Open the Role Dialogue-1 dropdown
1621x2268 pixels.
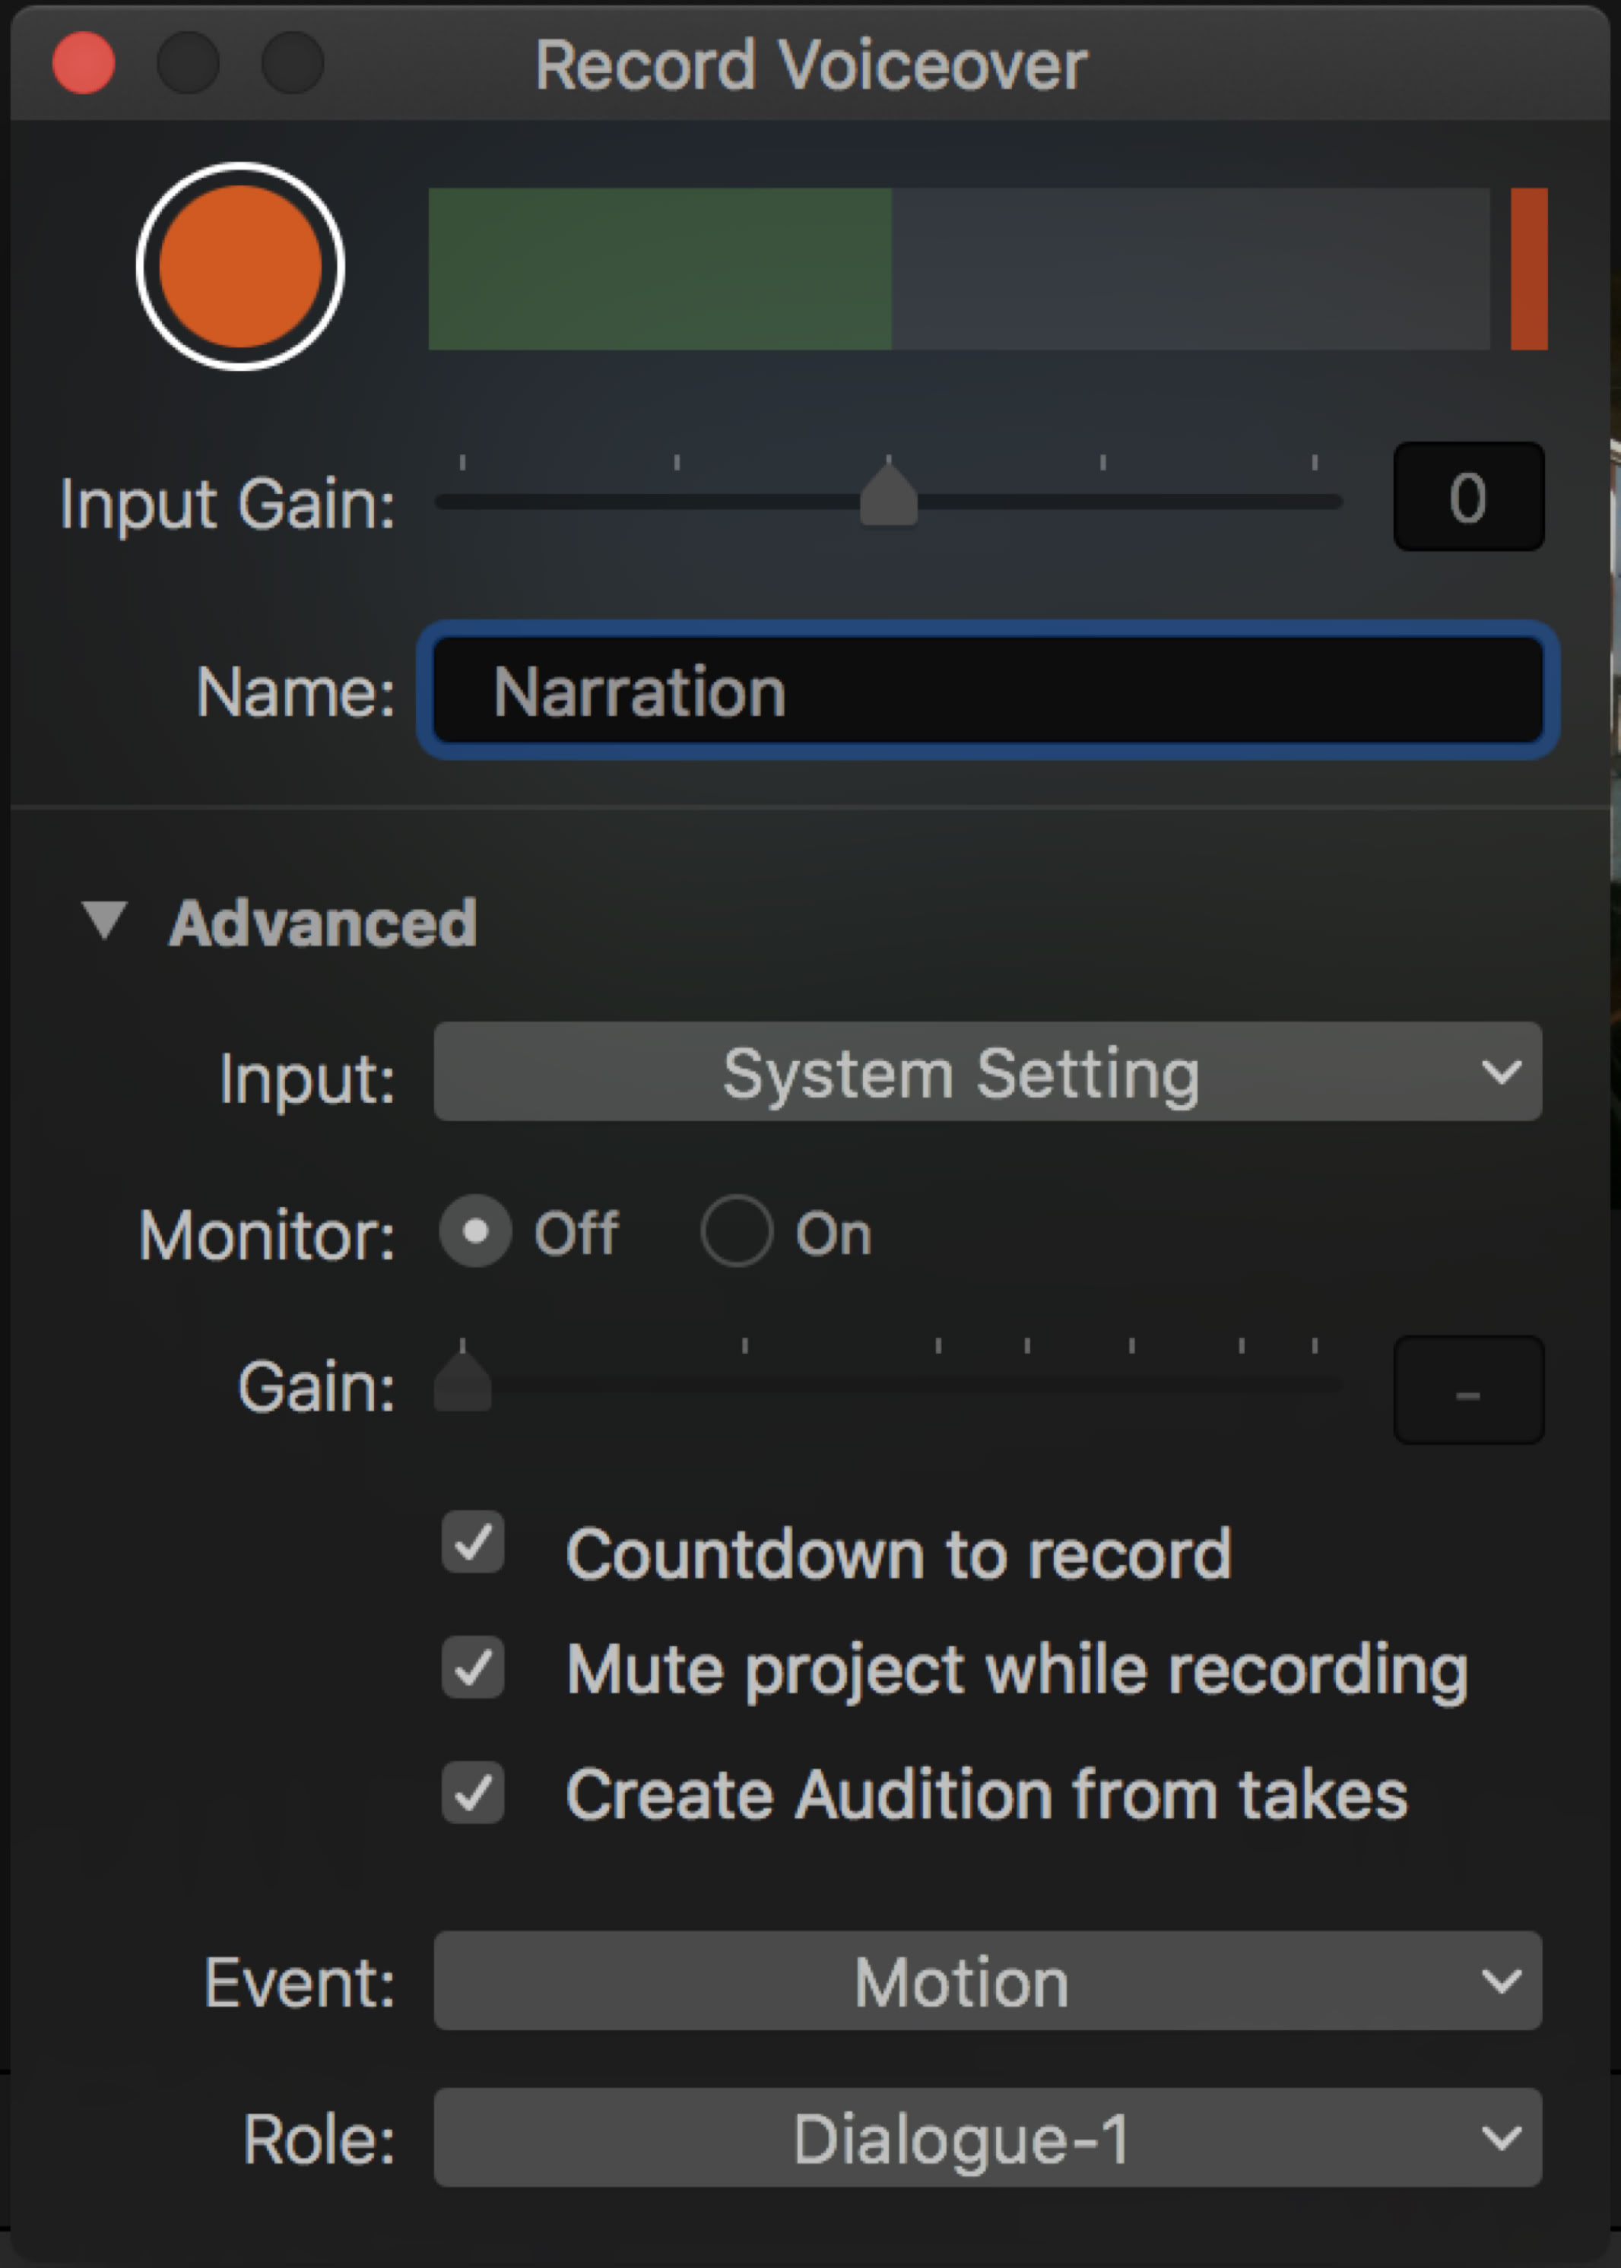987,2138
